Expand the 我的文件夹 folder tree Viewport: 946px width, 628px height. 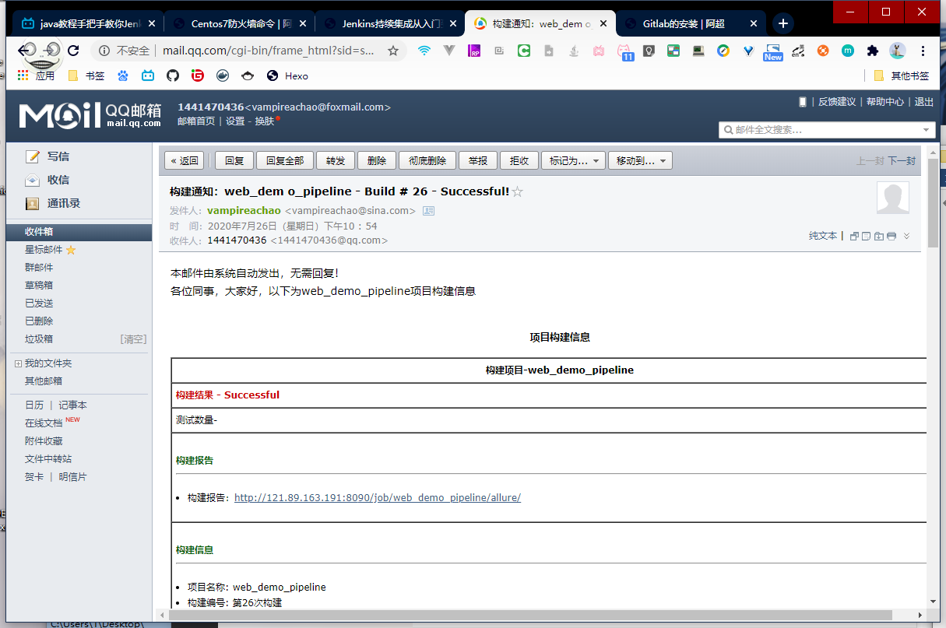[18, 363]
